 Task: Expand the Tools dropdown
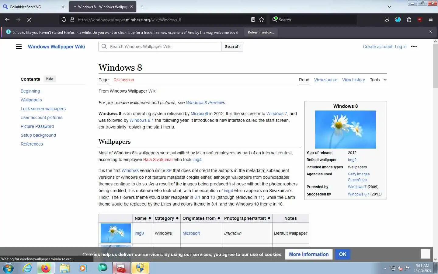378,80
